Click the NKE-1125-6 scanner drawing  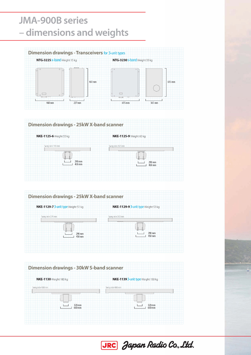coord(67,153)
